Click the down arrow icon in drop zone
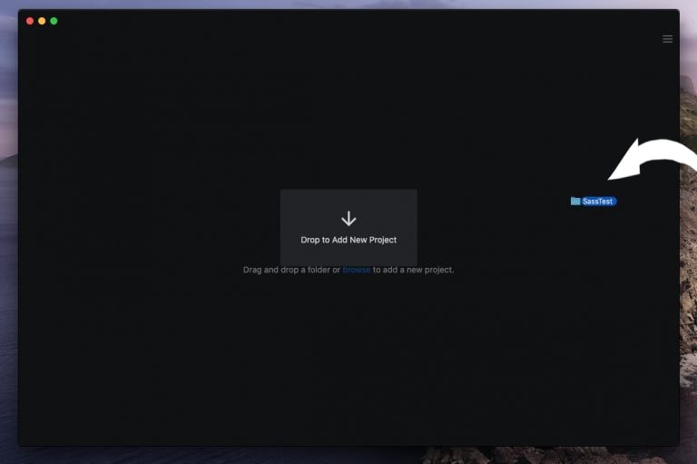697x464 pixels. point(348,219)
